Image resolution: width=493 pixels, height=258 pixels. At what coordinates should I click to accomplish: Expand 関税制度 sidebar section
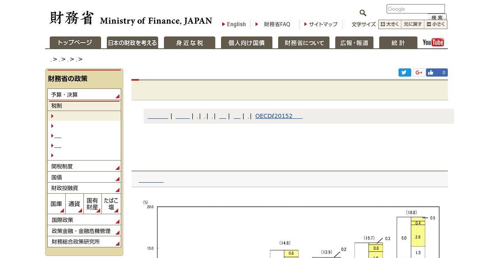(84, 166)
